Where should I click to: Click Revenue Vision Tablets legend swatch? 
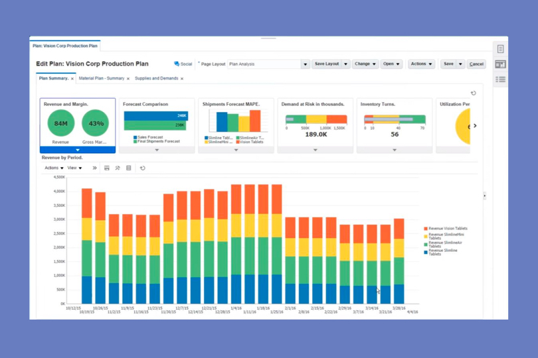pos(426,229)
